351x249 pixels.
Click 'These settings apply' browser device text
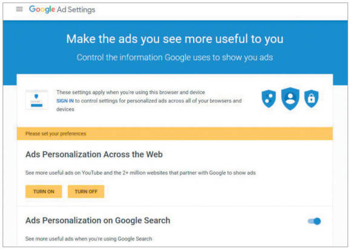pos(131,92)
